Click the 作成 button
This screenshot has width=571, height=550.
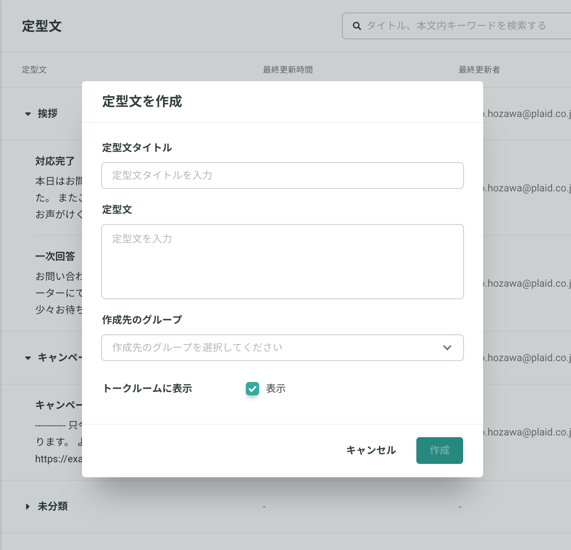tap(440, 451)
